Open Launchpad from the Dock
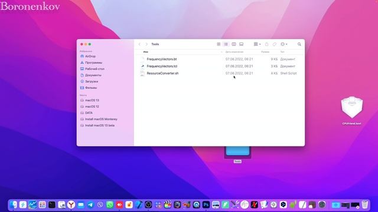Image resolution: width=378 pixels, height=212 pixels. (42, 205)
